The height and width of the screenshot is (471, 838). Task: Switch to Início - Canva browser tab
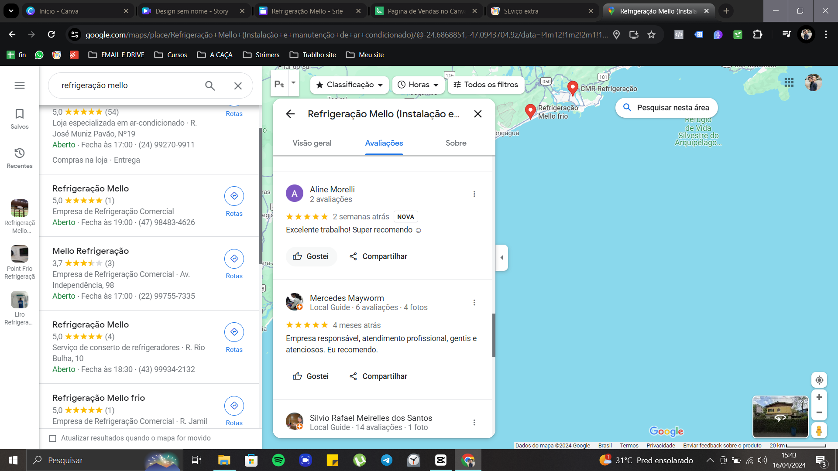(x=78, y=11)
